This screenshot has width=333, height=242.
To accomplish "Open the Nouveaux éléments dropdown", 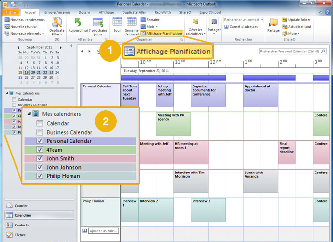I will click(24, 34).
